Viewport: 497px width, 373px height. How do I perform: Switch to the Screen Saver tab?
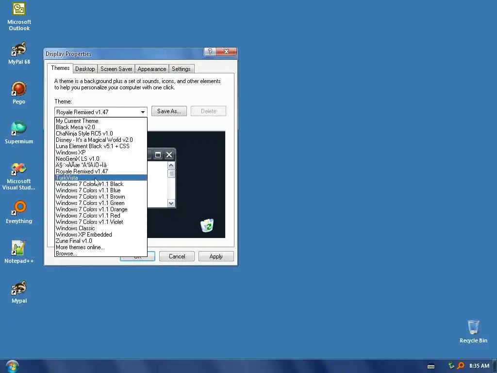pyautogui.click(x=116, y=69)
